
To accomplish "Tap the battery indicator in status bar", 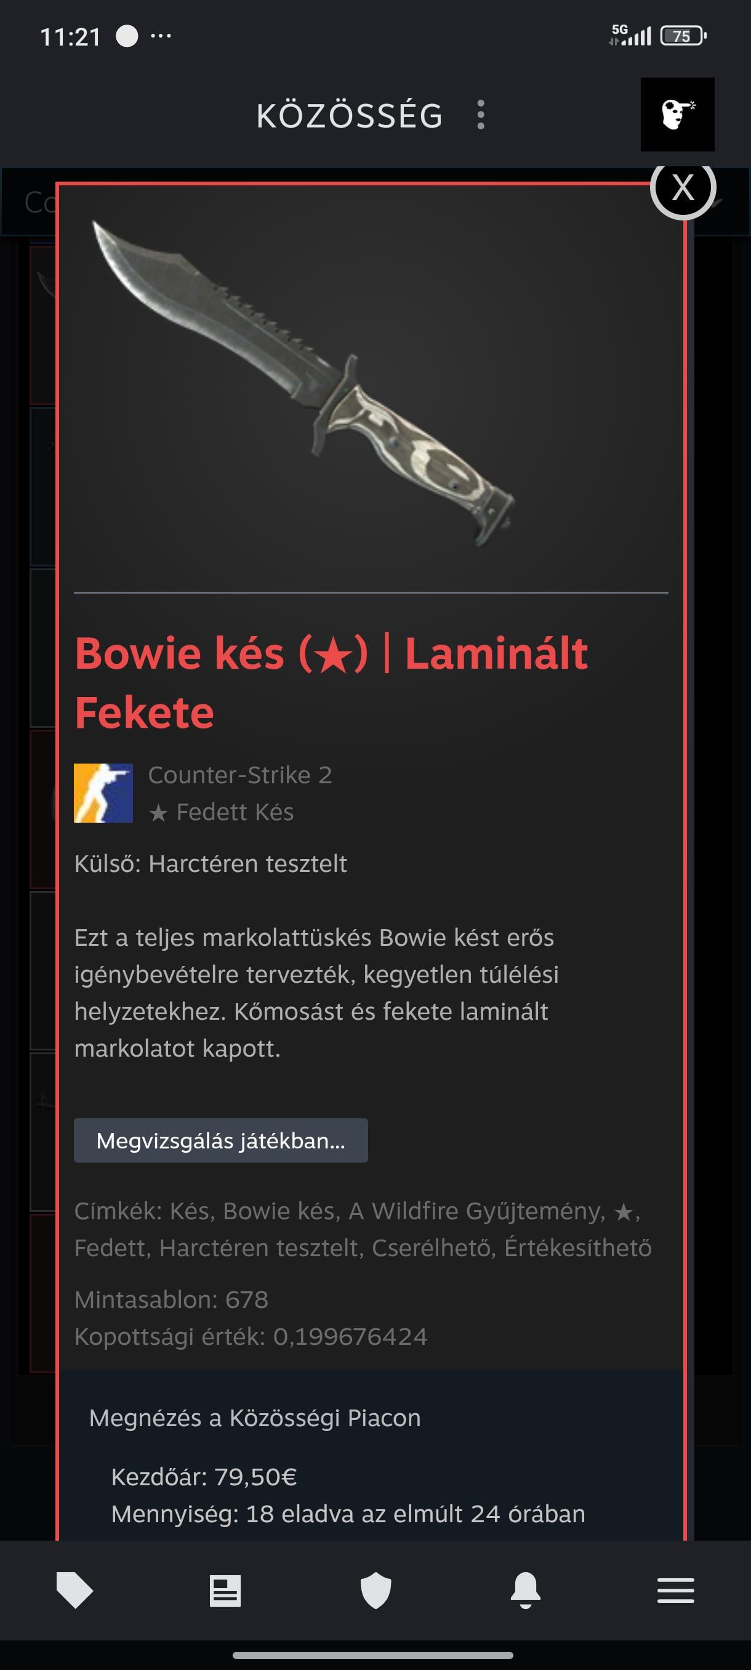I will click(x=683, y=36).
